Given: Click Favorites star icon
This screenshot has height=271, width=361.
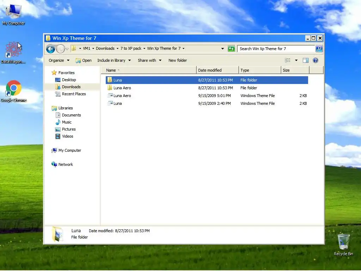Looking at the screenshot, I should pyautogui.click(x=54, y=73).
